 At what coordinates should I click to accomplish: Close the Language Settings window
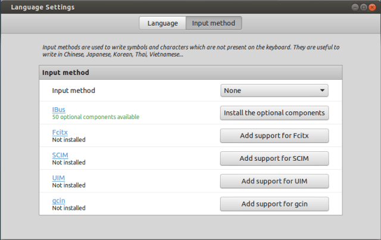coord(372,7)
